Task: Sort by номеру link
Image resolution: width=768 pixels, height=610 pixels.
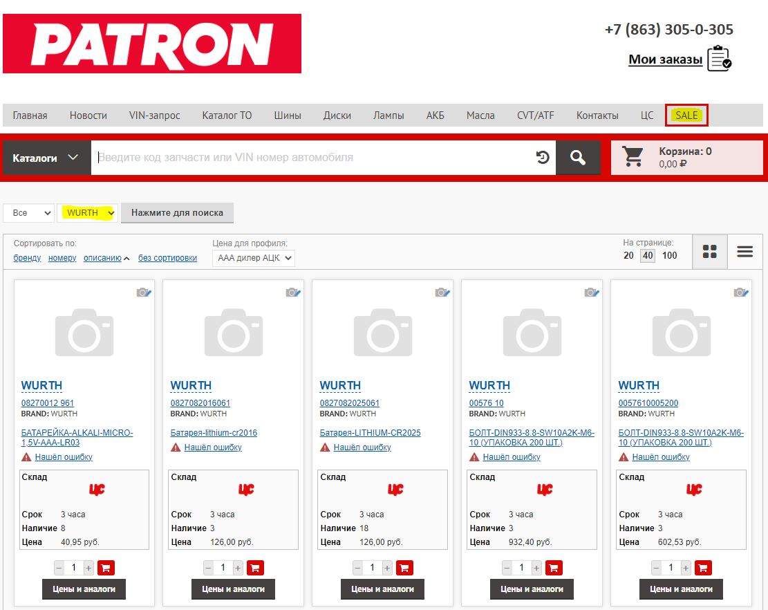Action: [x=62, y=258]
